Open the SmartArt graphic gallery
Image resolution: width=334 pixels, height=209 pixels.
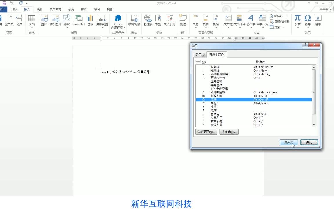click(79, 20)
